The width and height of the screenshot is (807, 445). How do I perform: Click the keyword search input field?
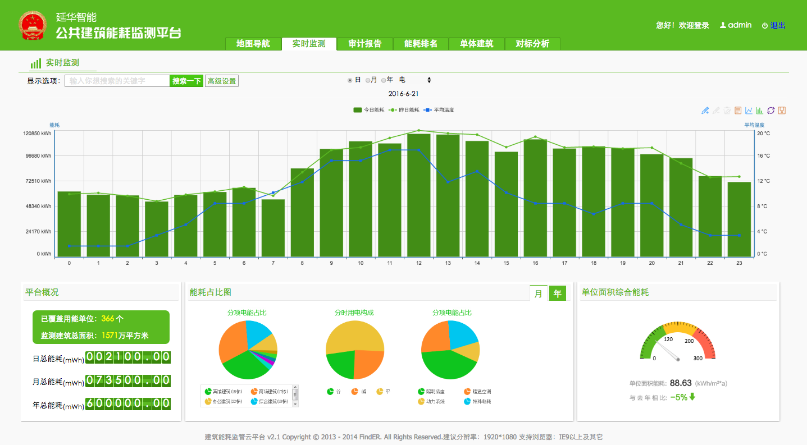[117, 81]
